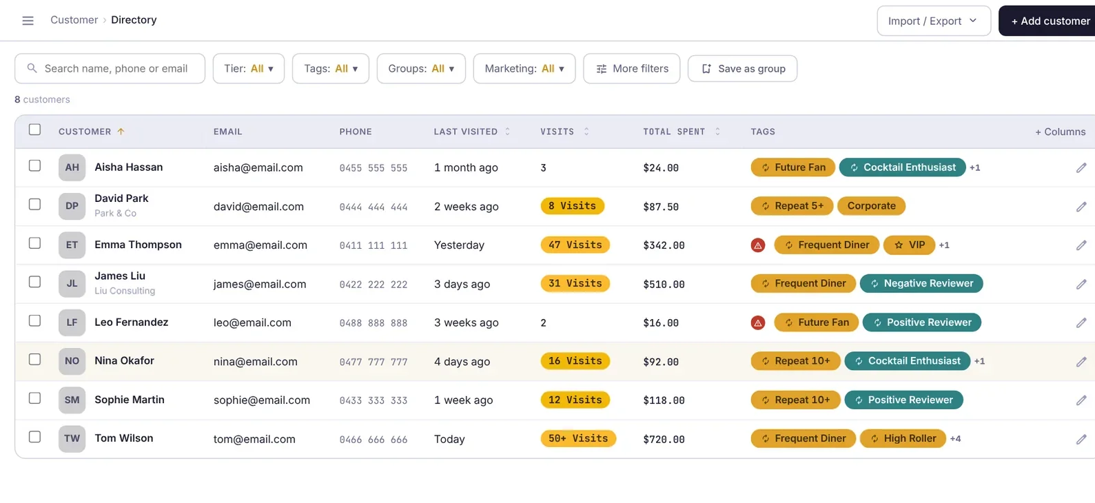Viewport: 1095px width, 503px height.
Task: Click the red alert icon on Emma Thompson's row
Action: pyautogui.click(x=758, y=245)
